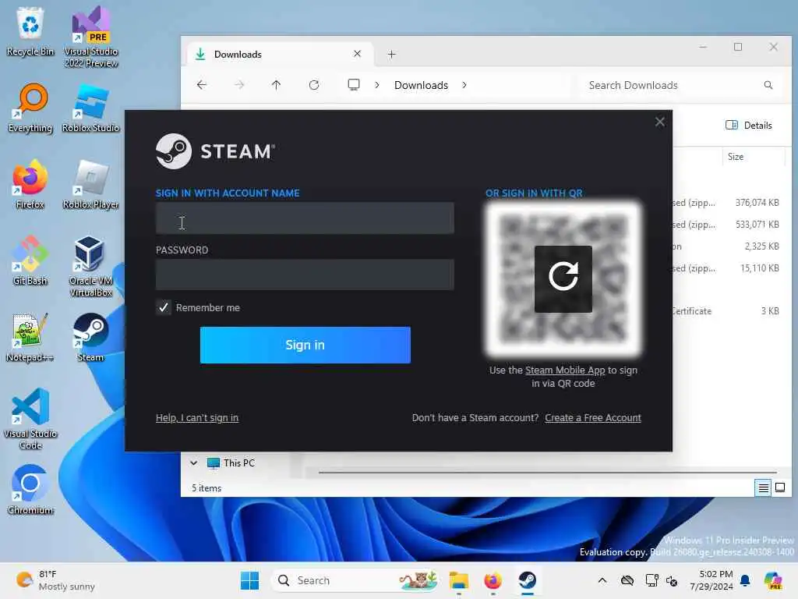Toggle the Remember me checkbox
Viewport: 798px width, 599px height.
164,307
